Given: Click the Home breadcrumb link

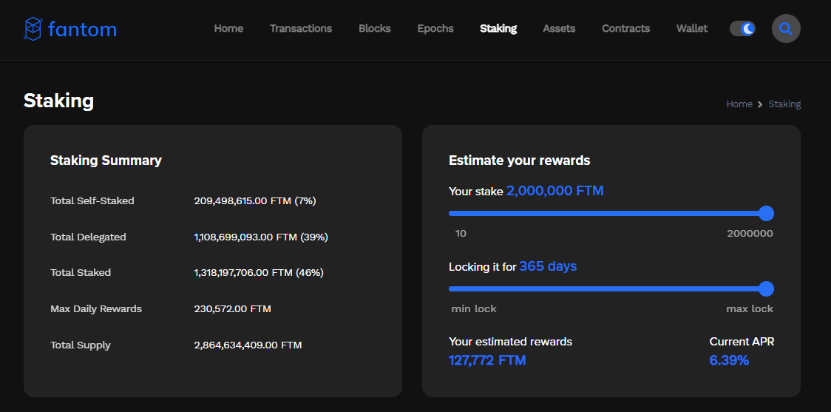Looking at the screenshot, I should 739,104.
